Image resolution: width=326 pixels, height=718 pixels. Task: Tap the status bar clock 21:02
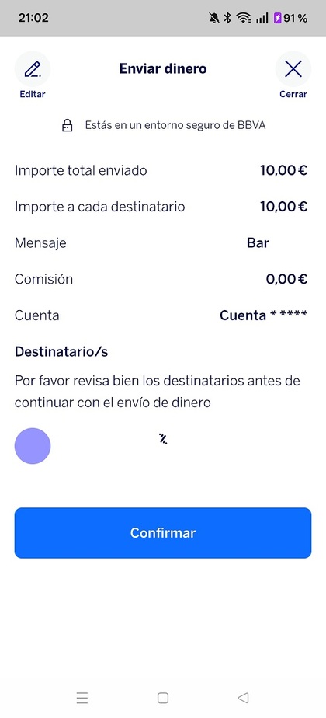pyautogui.click(x=33, y=18)
